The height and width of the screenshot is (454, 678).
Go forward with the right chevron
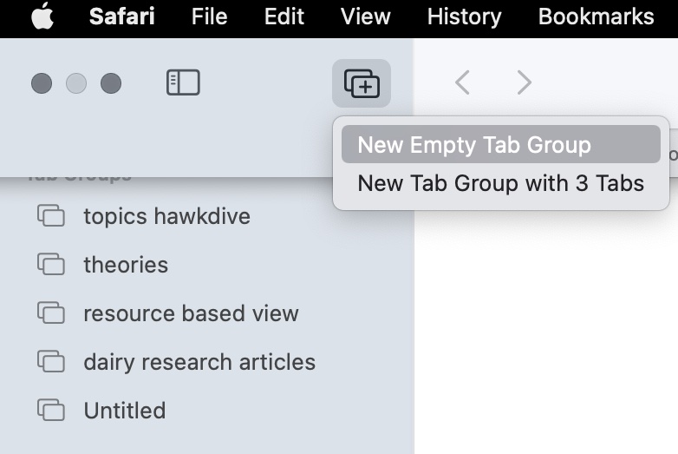[x=524, y=83]
